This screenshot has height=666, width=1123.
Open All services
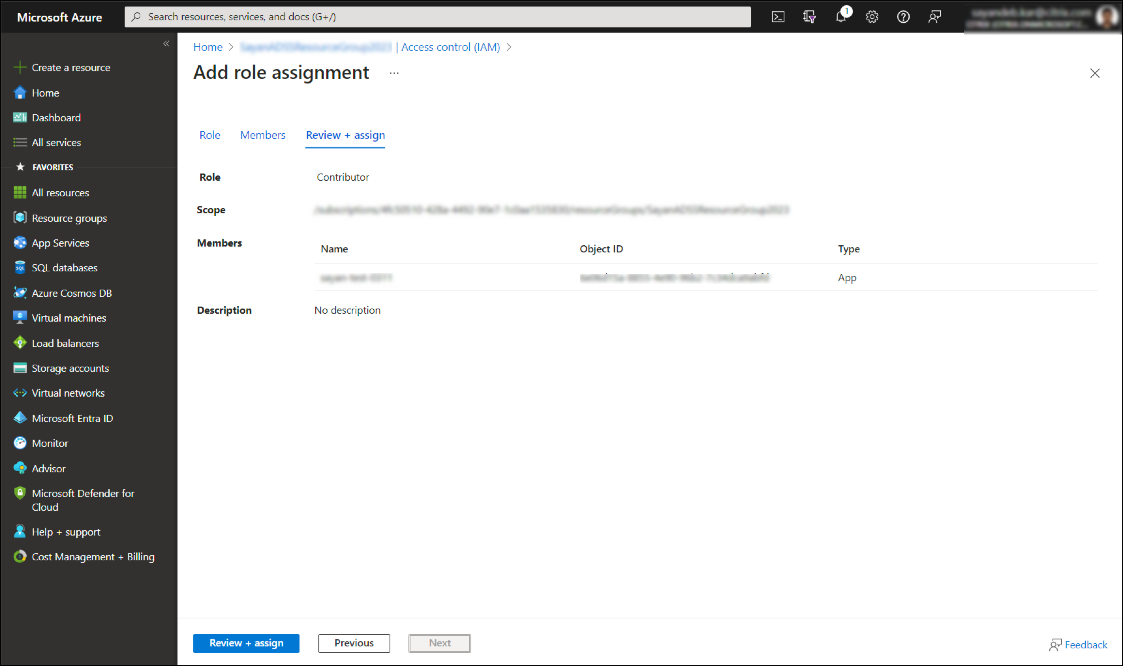pyautogui.click(x=47, y=142)
